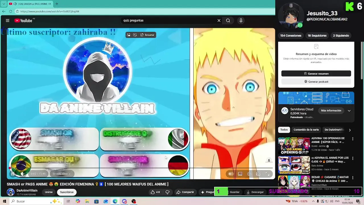The width and height of the screenshot is (364, 205).
Task: Click the Resumir button over the video
Action: [147, 35]
